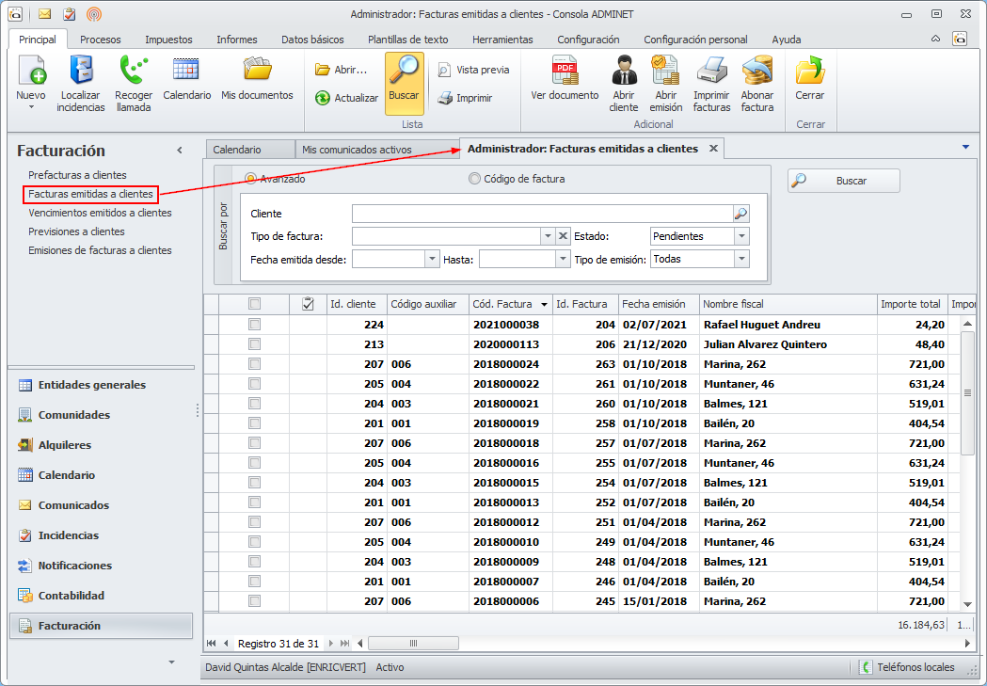This screenshot has width=987, height=686.
Task: Click Imprimir facturas printer icon
Action: [x=711, y=71]
